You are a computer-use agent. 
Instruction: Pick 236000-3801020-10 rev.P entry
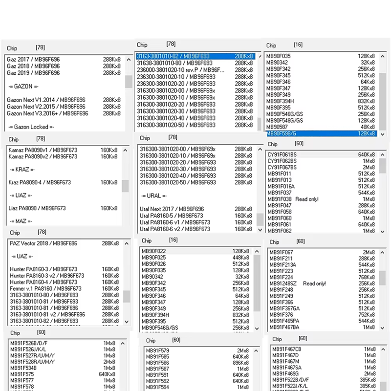pos(195,70)
